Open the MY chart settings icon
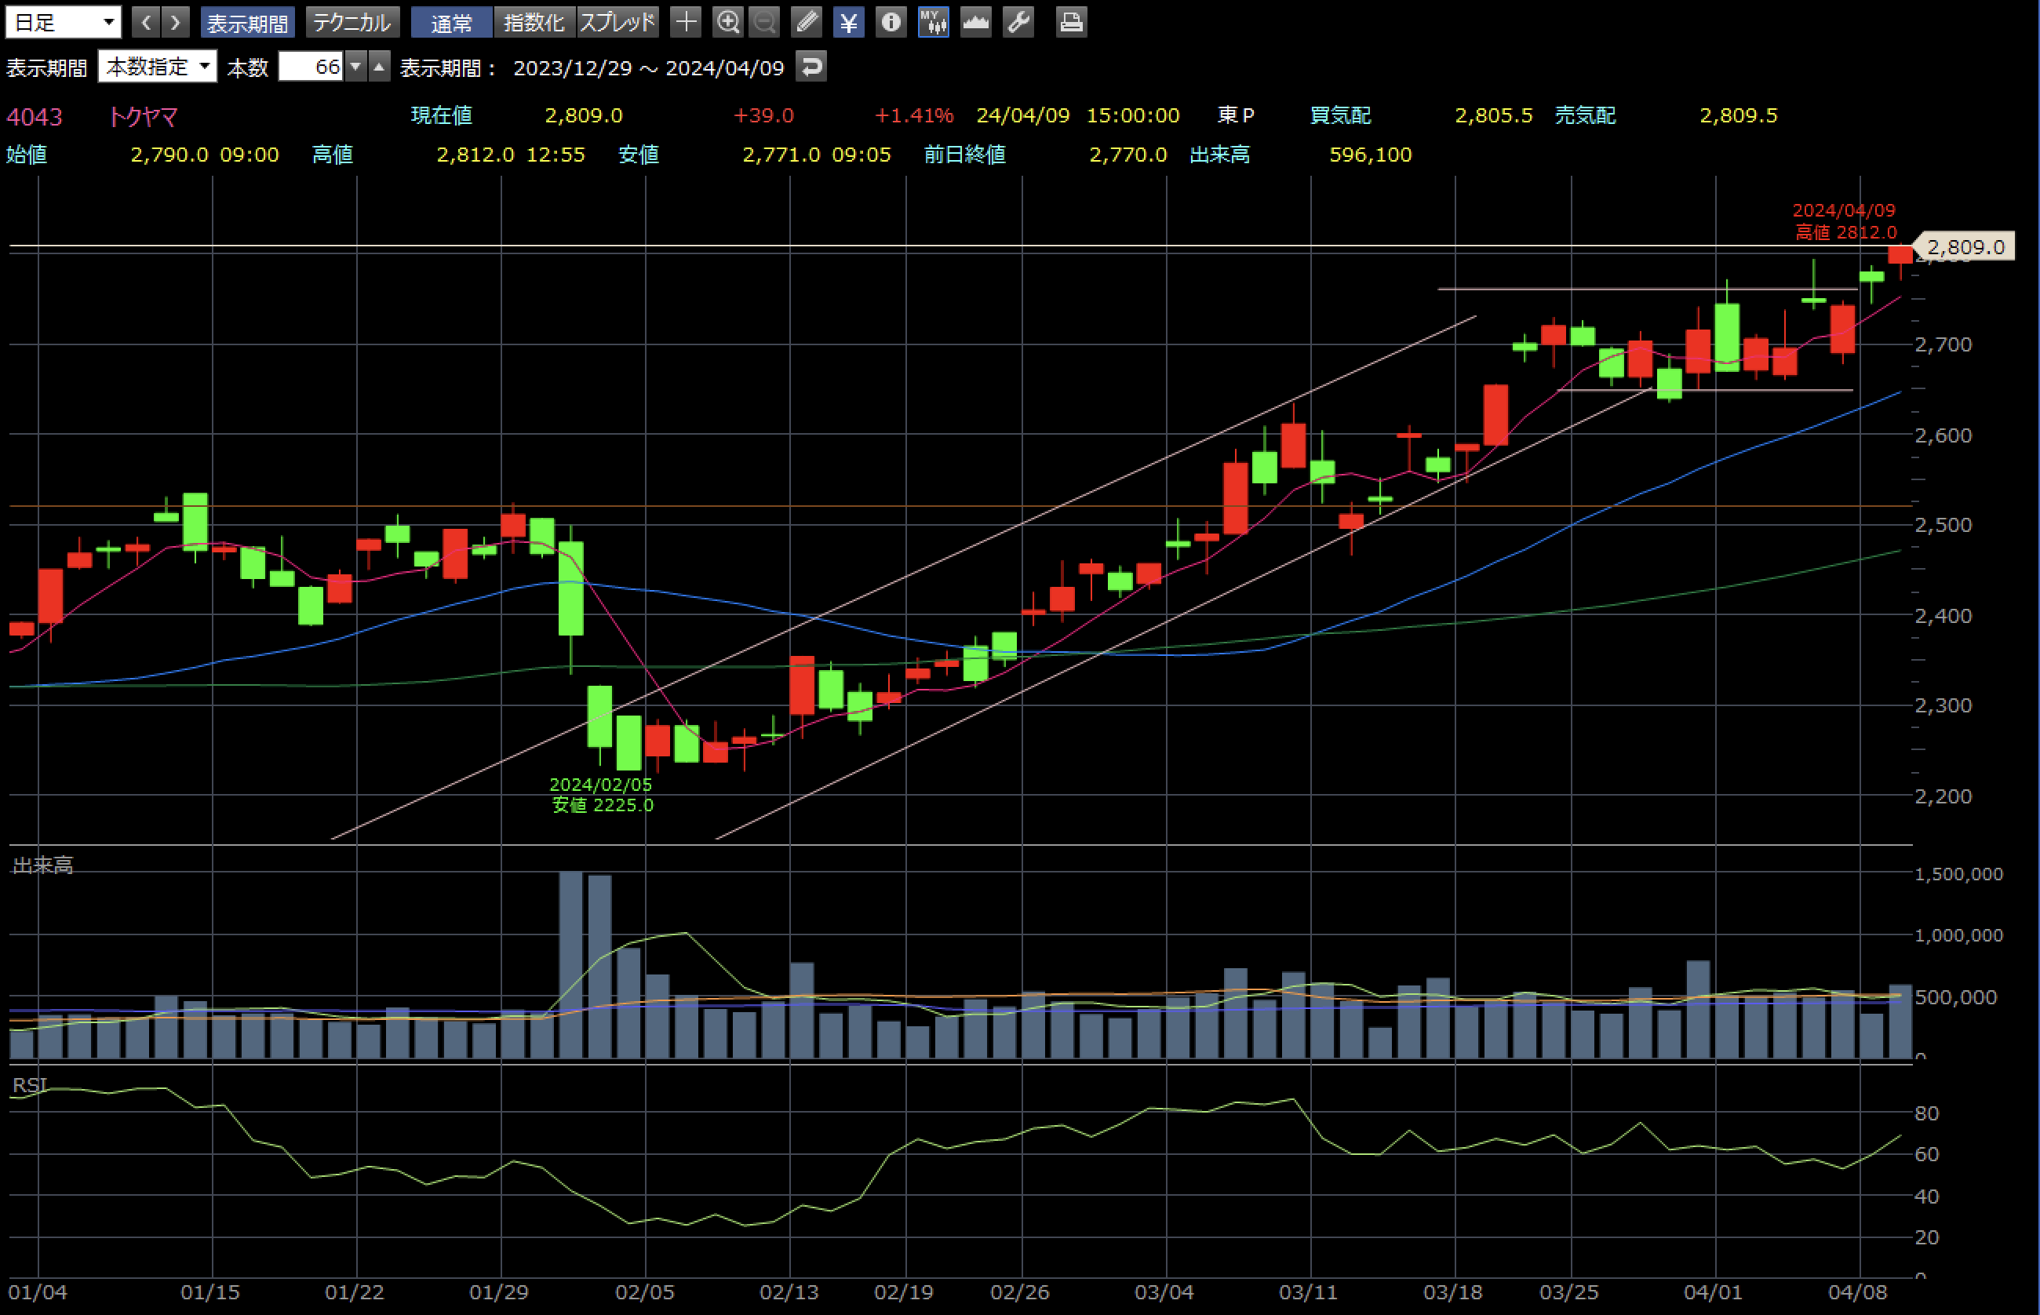The width and height of the screenshot is (2040, 1315). [x=934, y=22]
